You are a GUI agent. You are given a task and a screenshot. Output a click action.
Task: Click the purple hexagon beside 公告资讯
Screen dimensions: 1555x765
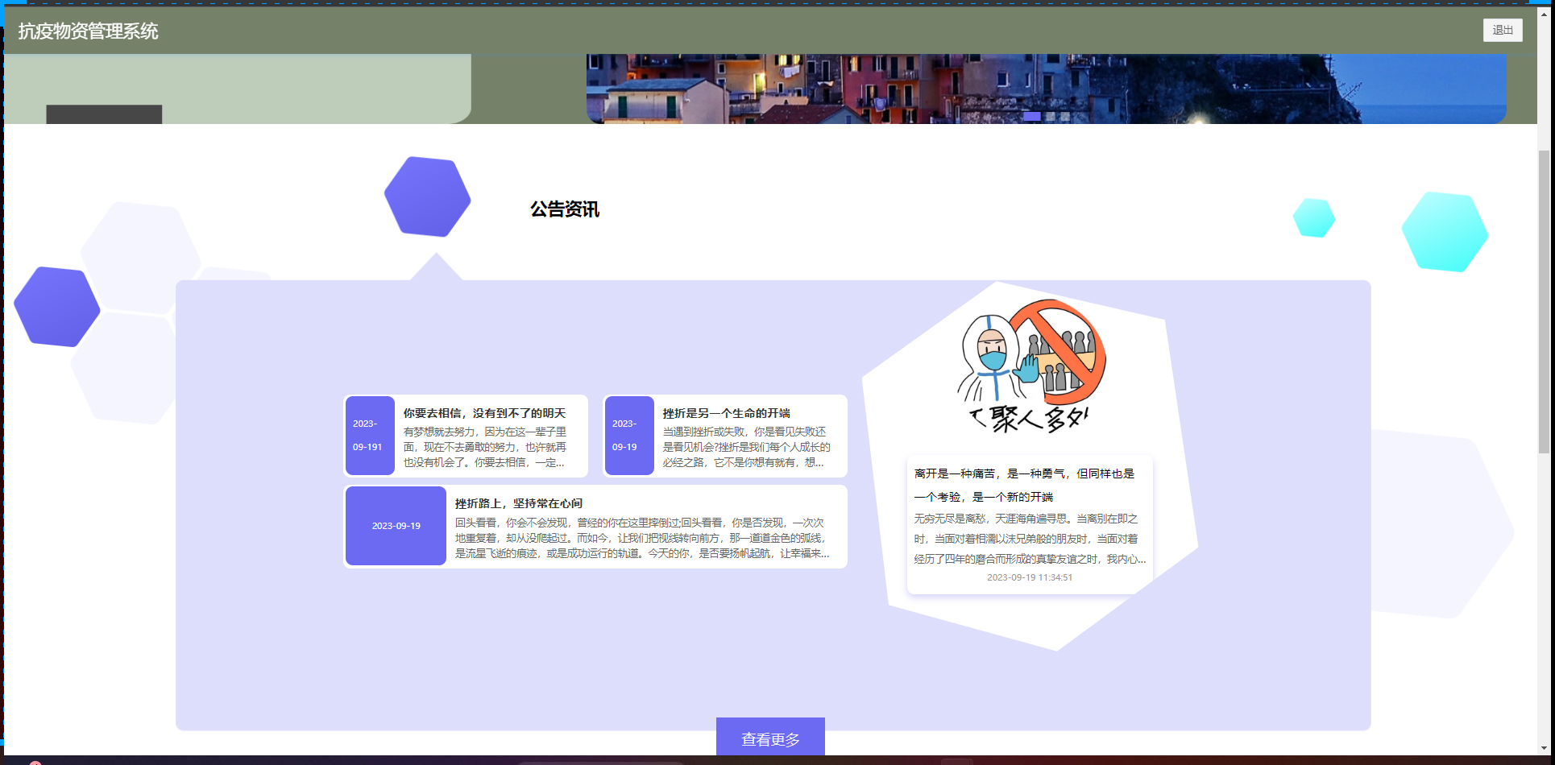coord(427,196)
